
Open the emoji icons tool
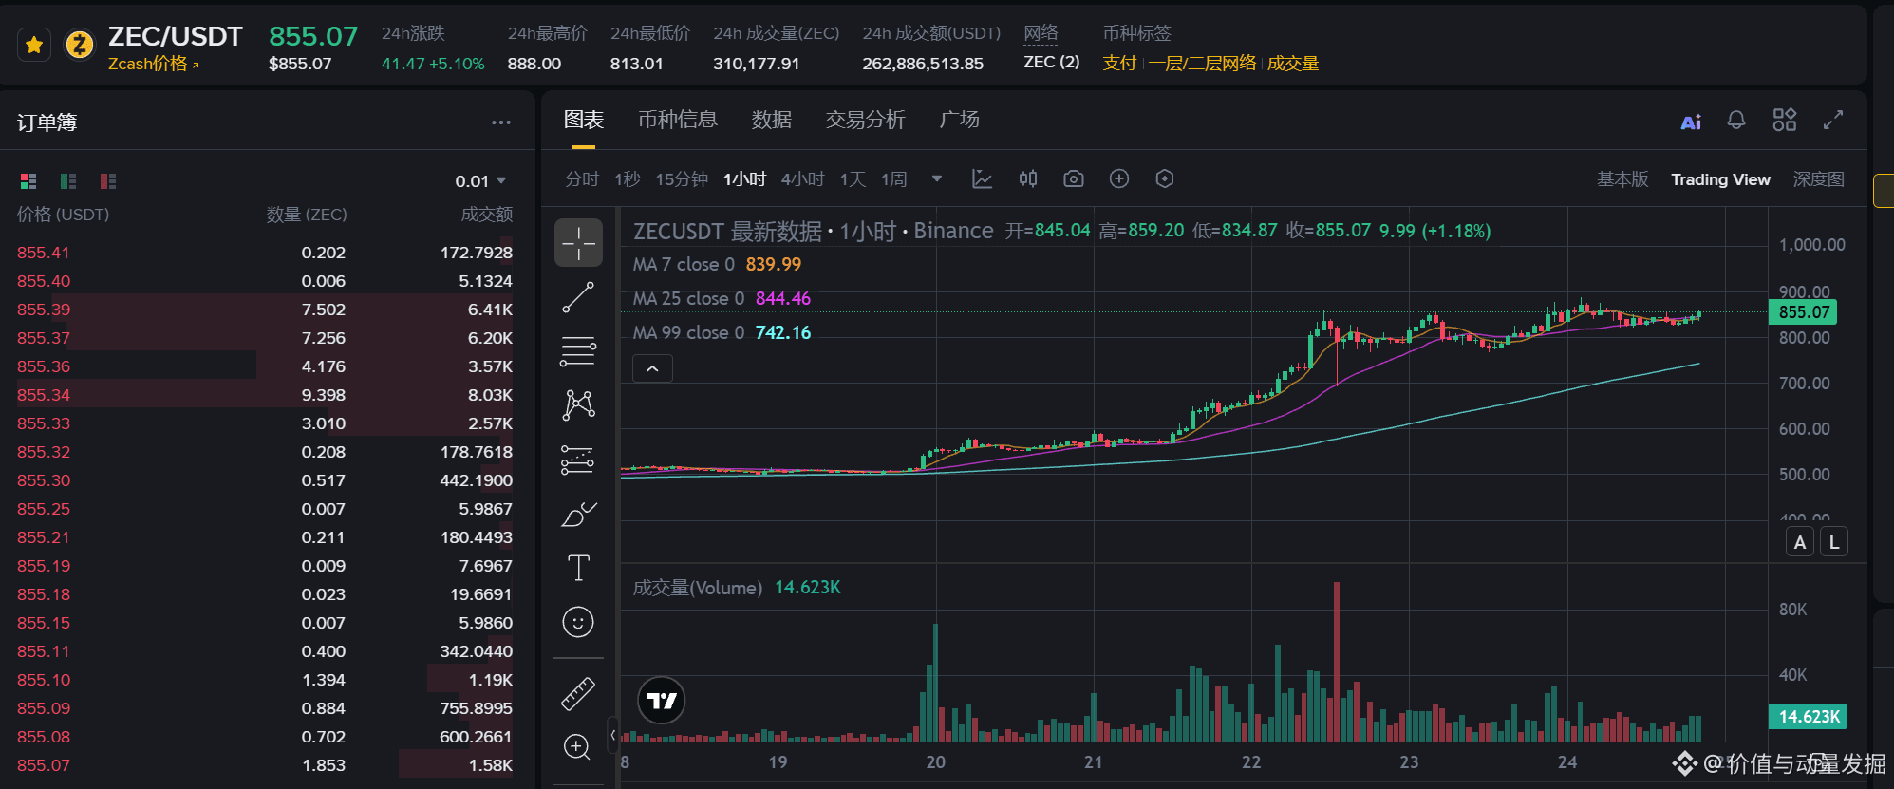[x=578, y=622]
